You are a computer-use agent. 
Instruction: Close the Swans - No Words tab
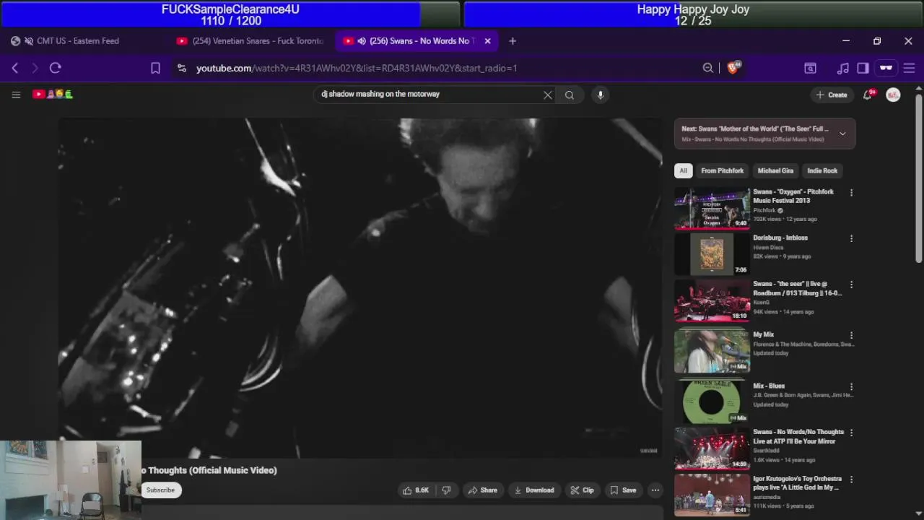(487, 41)
